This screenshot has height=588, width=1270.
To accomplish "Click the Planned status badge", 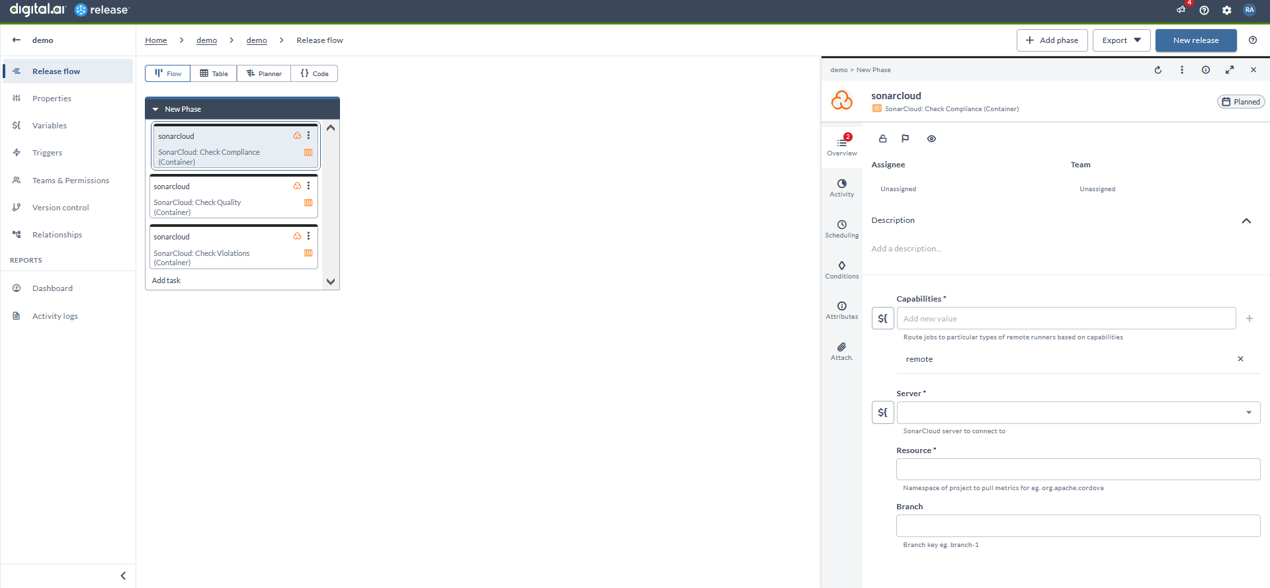I will [1241, 102].
